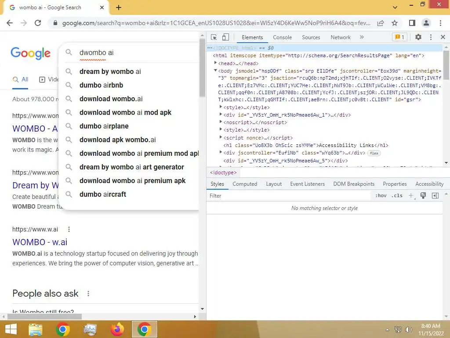Toggle the DevTools device toolbar
450x338 pixels.
(225, 37)
